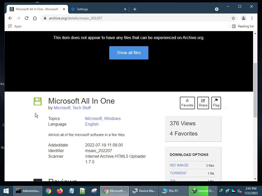Bookmark this page with the star icon
The width and height of the screenshot is (262, 196).
[x=233, y=18]
